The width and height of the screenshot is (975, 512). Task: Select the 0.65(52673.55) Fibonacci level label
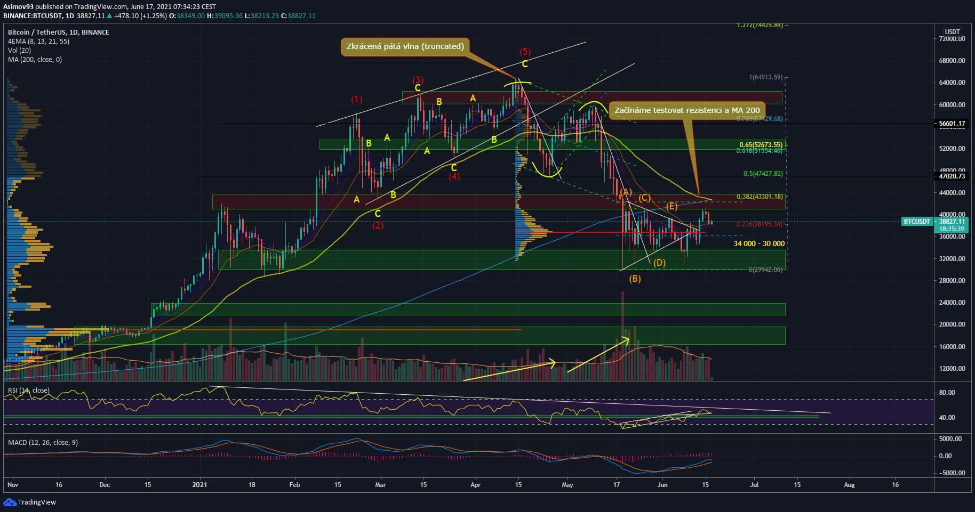(x=761, y=145)
